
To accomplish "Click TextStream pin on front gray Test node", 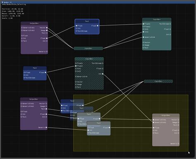I will (88, 133).
